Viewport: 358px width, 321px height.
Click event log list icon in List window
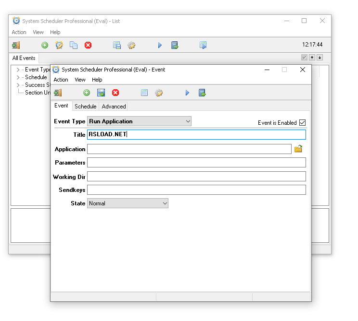point(117,45)
